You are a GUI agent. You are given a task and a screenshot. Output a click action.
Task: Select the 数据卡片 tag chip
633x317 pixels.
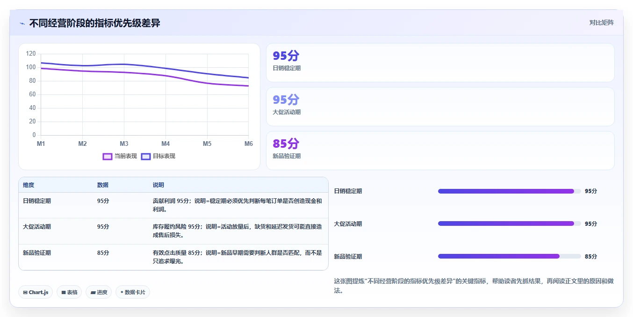[x=133, y=292]
